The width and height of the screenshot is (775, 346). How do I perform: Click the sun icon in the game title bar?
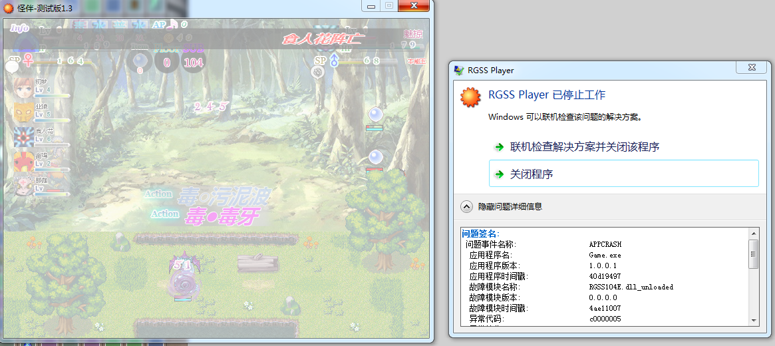pos(9,7)
